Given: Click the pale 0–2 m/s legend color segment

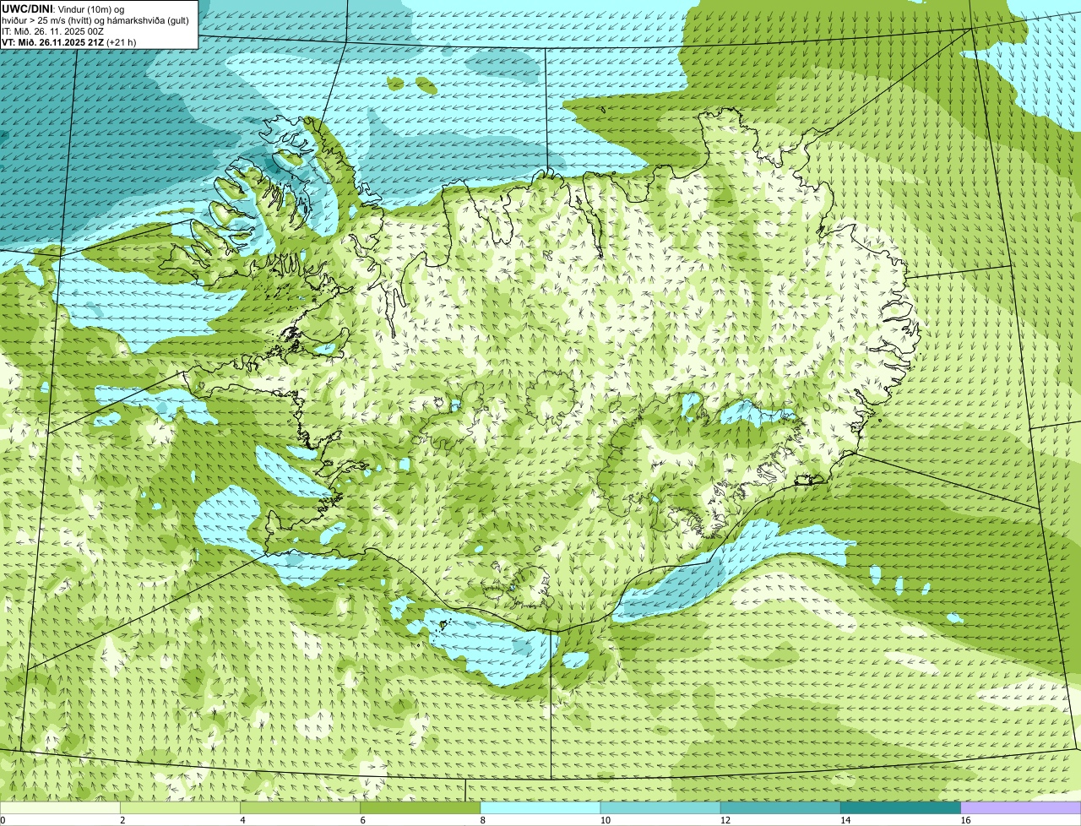Looking at the screenshot, I should coord(60,807).
